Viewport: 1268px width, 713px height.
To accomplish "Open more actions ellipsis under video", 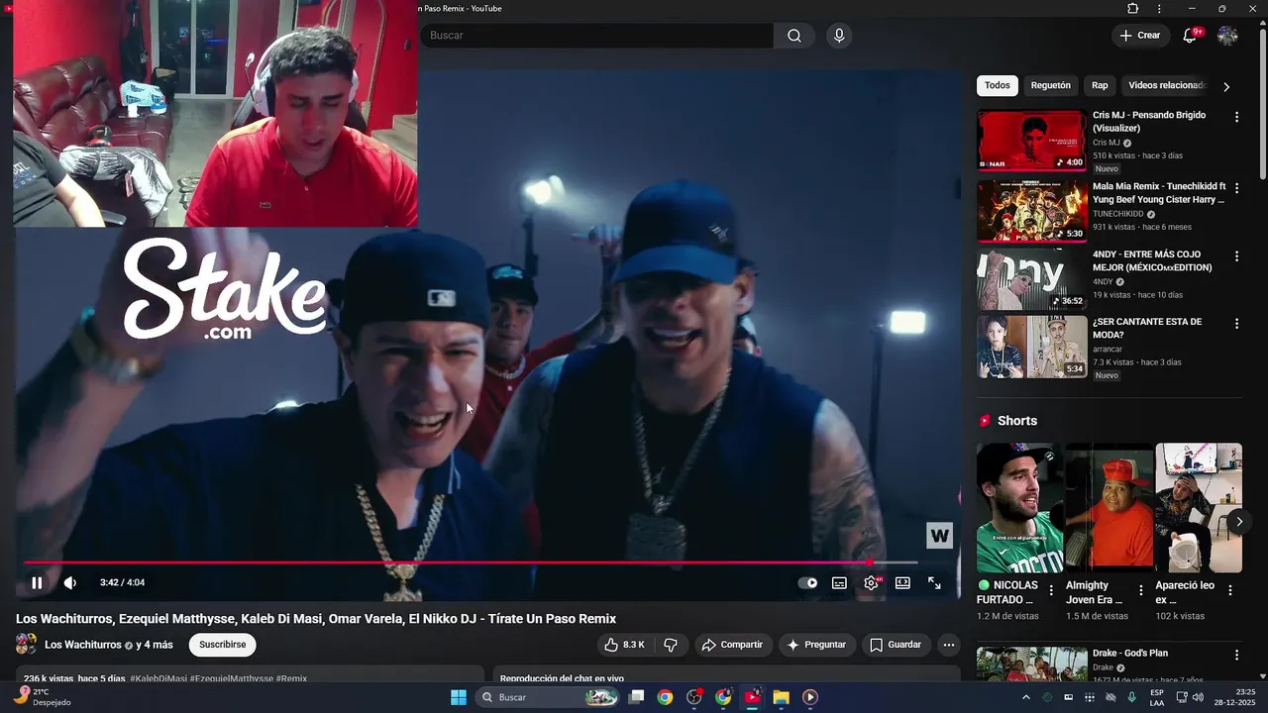I will [949, 645].
